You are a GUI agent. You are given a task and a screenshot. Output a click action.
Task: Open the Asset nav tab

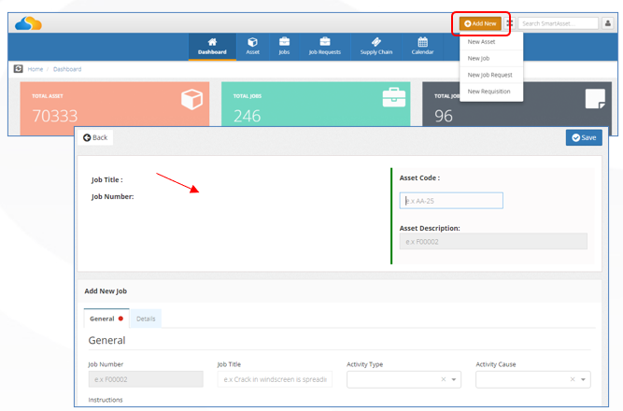[x=252, y=47]
